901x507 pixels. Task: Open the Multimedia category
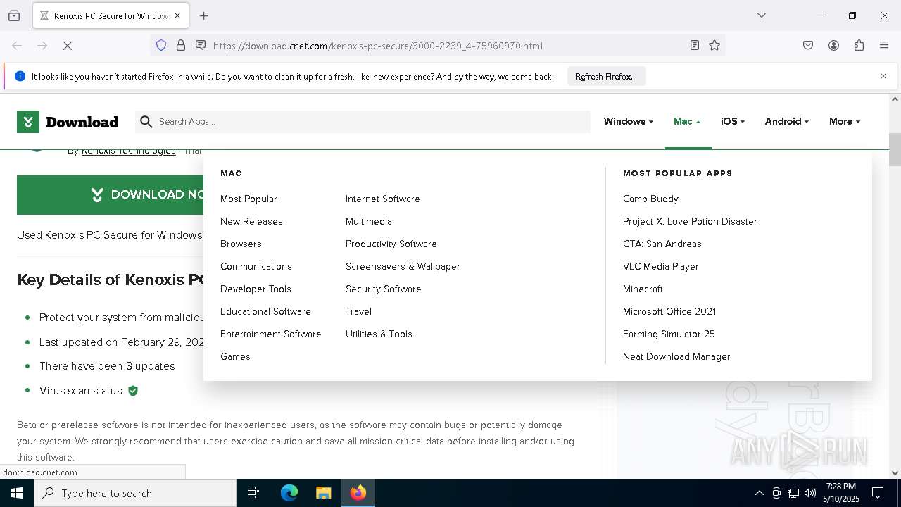tap(368, 221)
